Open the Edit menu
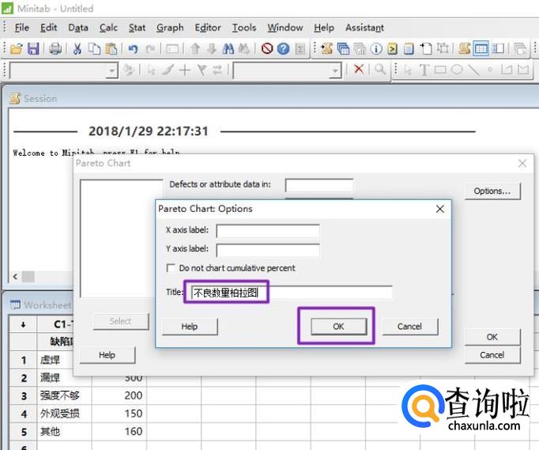 (48, 28)
